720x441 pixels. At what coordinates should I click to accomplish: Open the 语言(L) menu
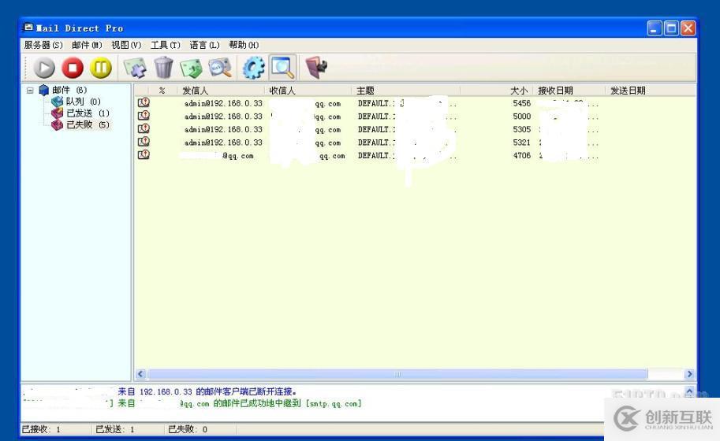[204, 45]
